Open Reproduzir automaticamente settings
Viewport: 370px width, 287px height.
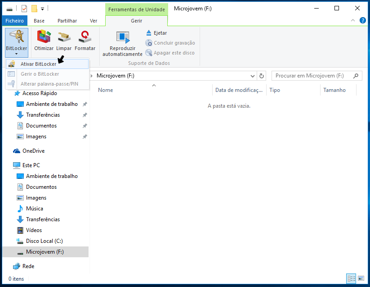pos(122,44)
